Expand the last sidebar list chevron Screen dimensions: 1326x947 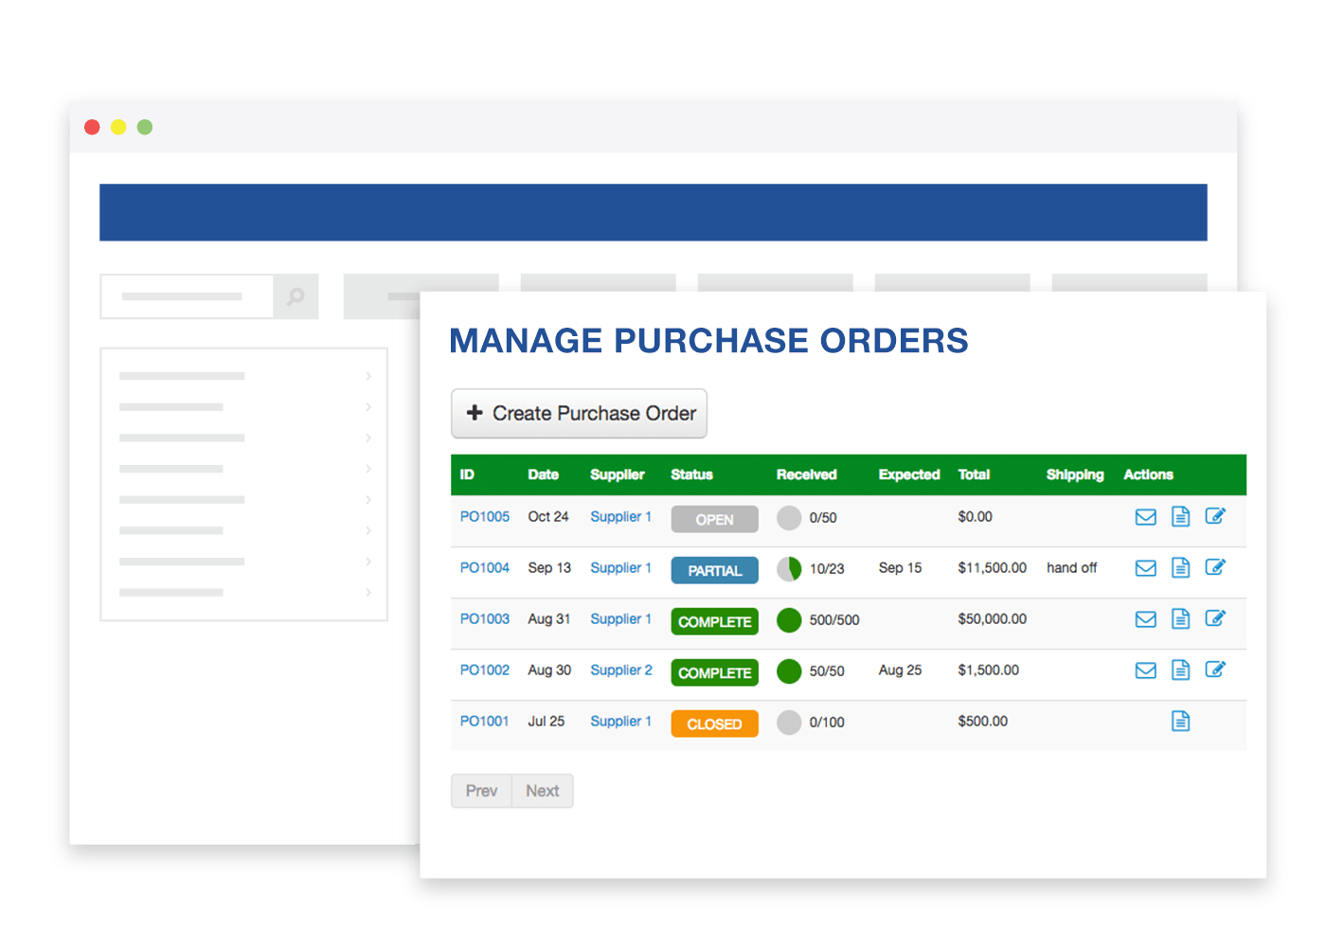[x=368, y=593]
